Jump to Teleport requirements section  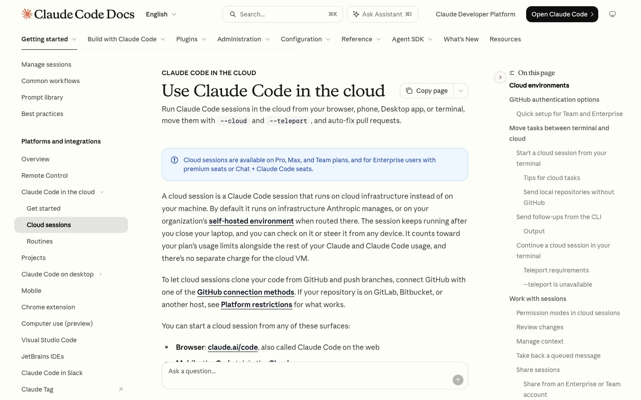point(556,270)
